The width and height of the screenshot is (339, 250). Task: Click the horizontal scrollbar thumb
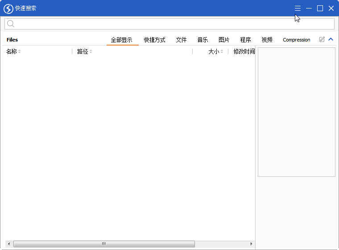(x=104, y=244)
